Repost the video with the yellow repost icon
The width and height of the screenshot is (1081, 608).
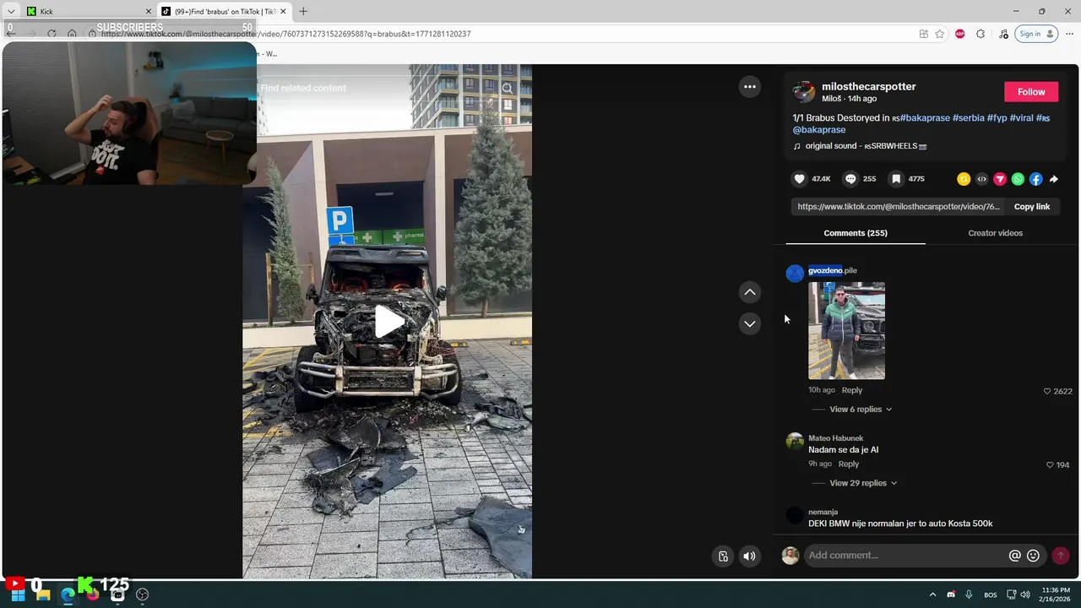click(x=964, y=179)
